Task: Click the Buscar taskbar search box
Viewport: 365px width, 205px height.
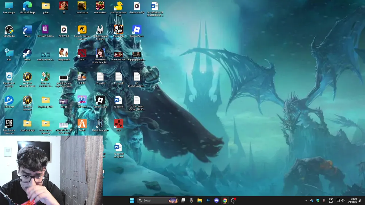Action: tap(158, 200)
